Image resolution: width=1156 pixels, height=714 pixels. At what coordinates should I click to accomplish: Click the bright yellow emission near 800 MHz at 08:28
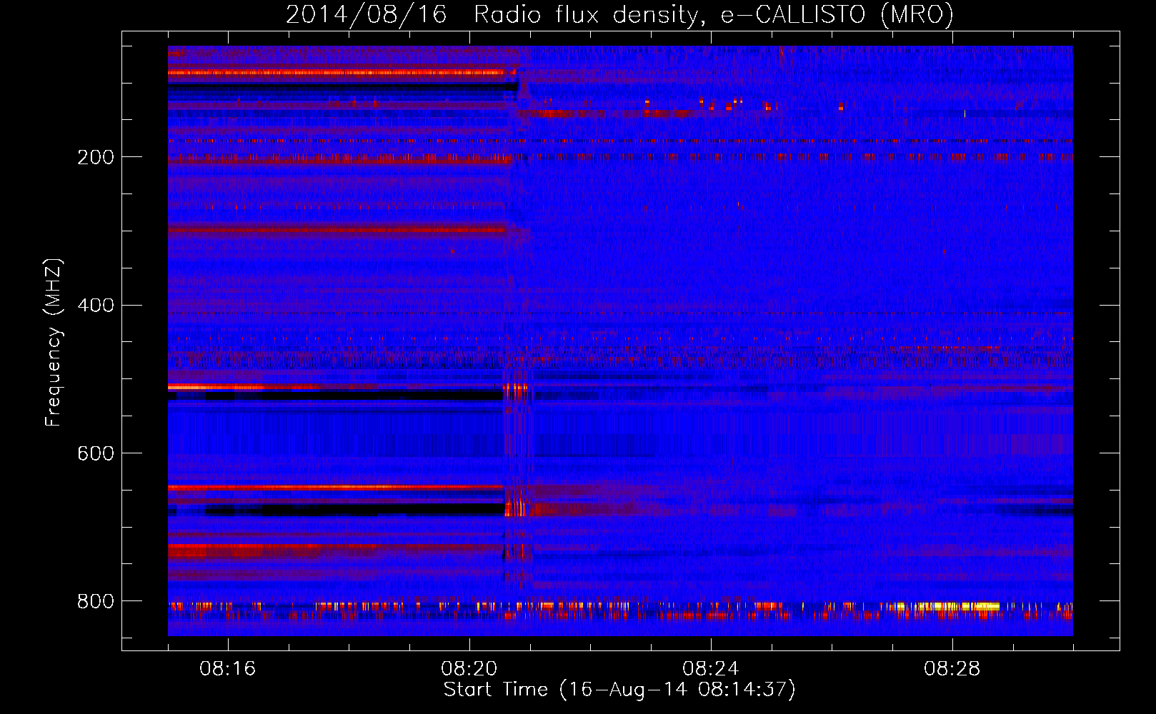coord(949,606)
